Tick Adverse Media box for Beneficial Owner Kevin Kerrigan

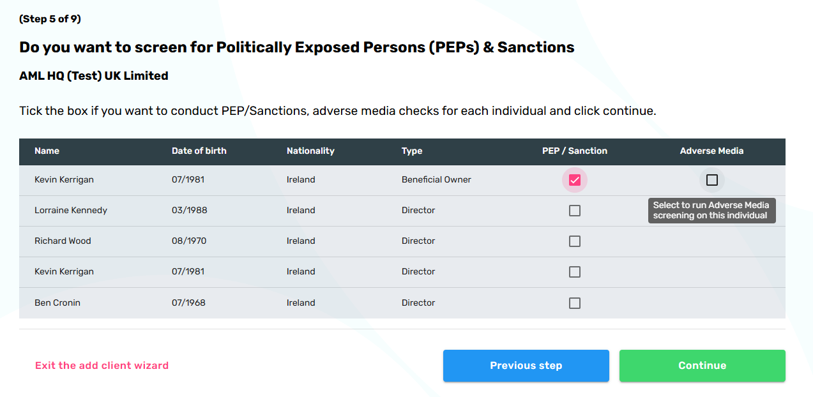711,180
